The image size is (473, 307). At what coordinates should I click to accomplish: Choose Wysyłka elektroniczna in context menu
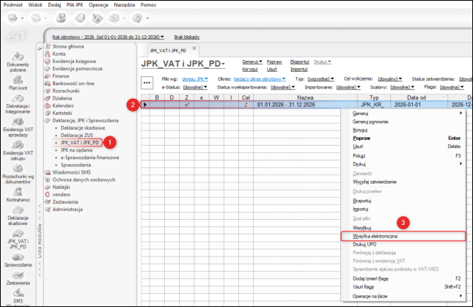[x=403, y=236]
